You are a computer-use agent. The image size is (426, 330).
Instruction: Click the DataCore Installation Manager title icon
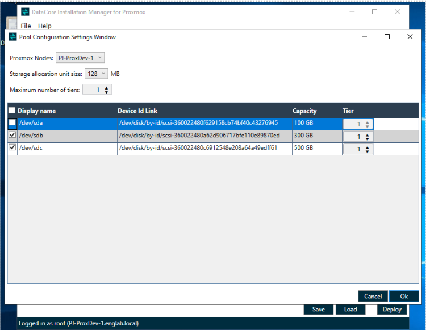(x=25, y=12)
